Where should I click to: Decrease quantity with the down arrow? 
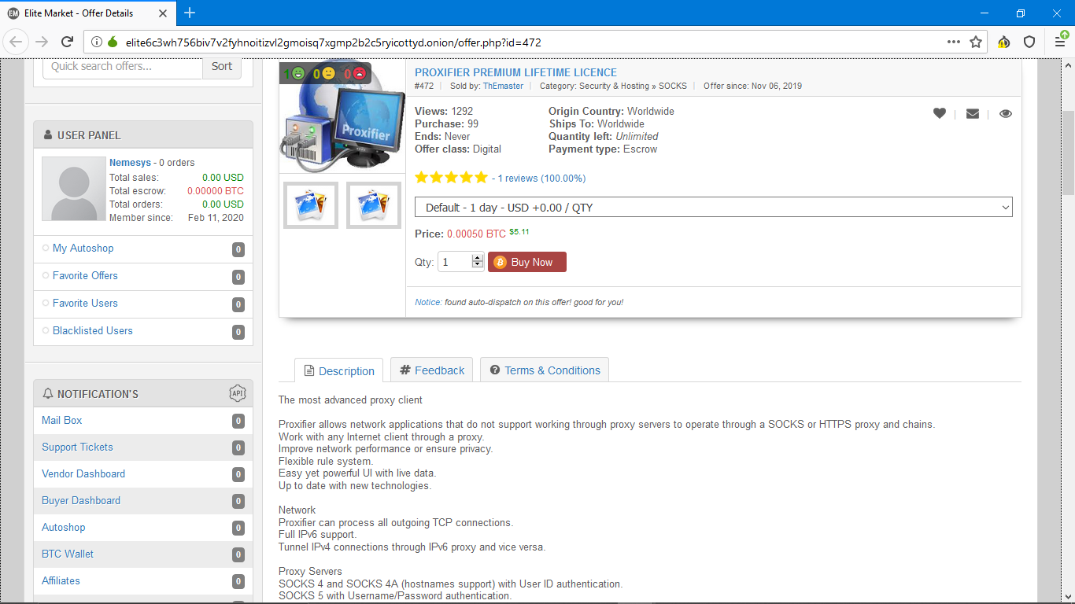coord(478,265)
